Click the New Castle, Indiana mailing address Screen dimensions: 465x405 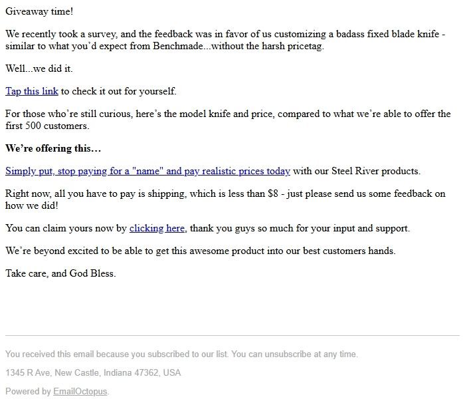pyautogui.click(x=93, y=372)
